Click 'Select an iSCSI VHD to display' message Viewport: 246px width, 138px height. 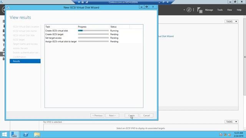point(141,128)
